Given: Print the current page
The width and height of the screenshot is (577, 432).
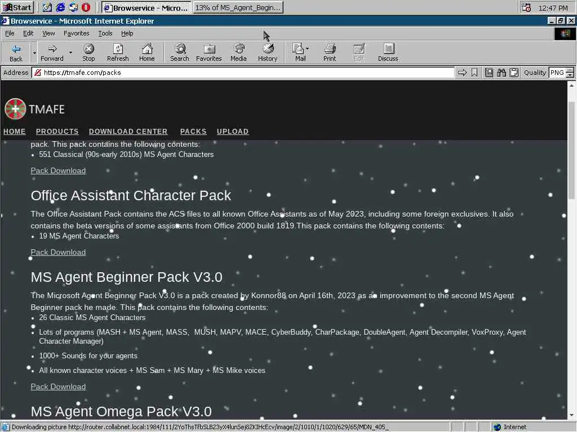Looking at the screenshot, I should click(330, 53).
